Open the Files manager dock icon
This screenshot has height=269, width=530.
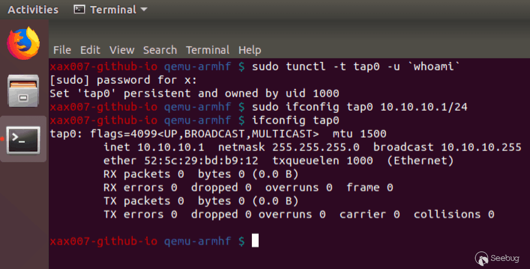click(x=23, y=91)
